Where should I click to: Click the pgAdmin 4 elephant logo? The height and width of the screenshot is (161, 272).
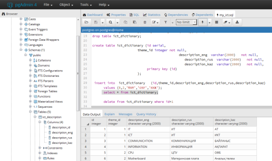[10, 5]
